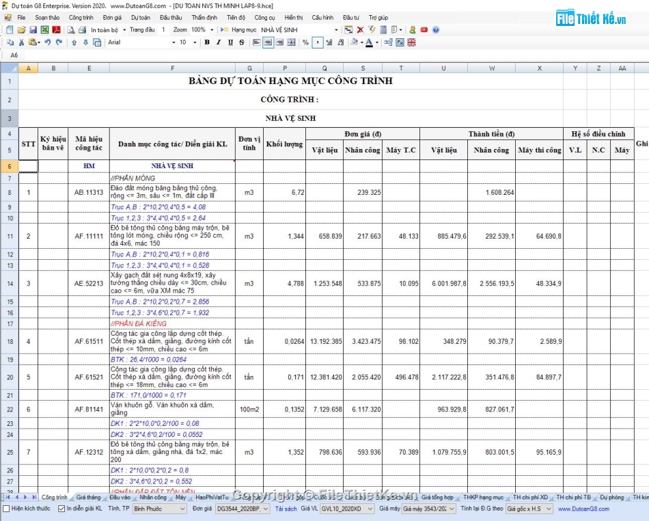Viewport: 649px width, 521px height.
Task: Create a new file with the blank-page icon
Action: click(10, 30)
